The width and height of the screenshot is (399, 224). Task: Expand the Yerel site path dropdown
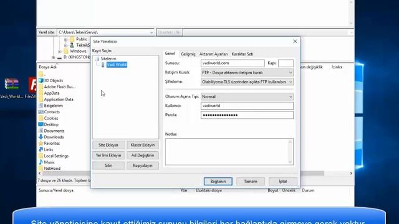(151, 32)
